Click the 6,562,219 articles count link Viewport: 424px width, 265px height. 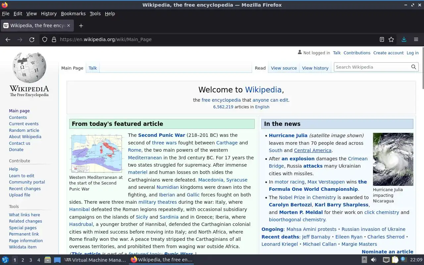[223, 107]
